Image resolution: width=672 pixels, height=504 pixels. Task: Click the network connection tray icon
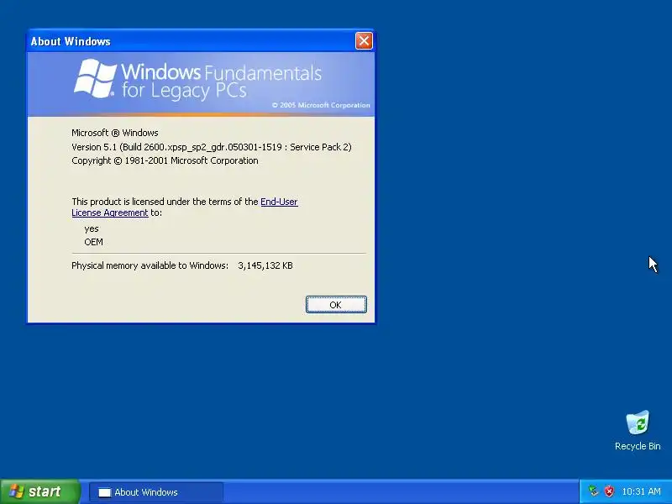[x=593, y=491]
